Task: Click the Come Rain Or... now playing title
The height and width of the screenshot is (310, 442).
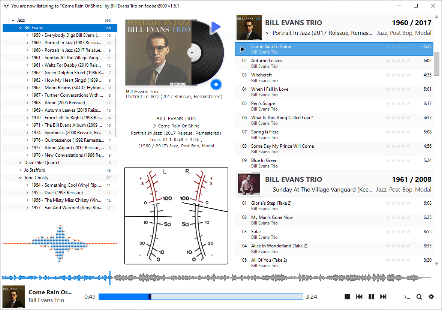Action: [50, 292]
